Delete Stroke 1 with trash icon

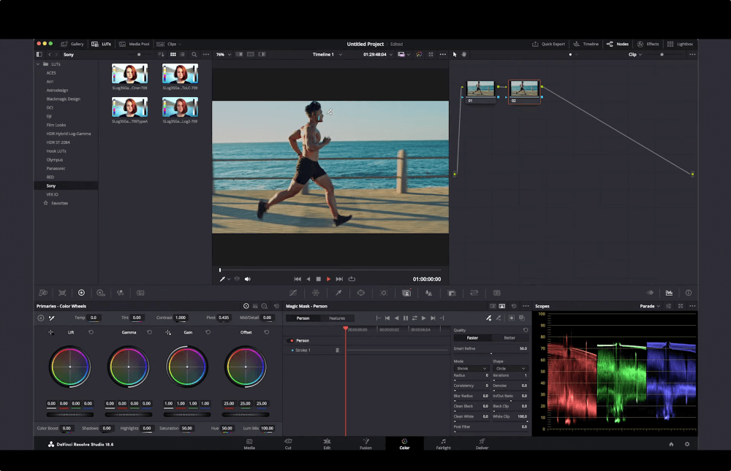click(x=337, y=351)
